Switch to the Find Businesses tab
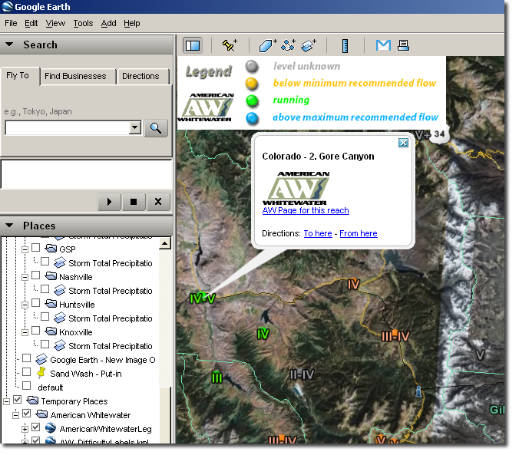The height and width of the screenshot is (455, 519). coord(75,76)
